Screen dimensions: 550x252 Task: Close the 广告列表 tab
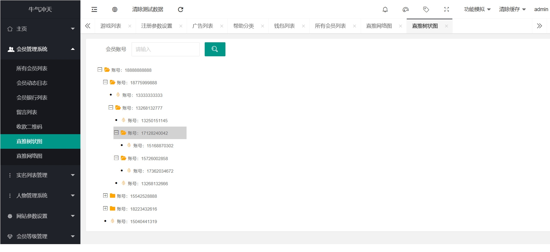222,26
